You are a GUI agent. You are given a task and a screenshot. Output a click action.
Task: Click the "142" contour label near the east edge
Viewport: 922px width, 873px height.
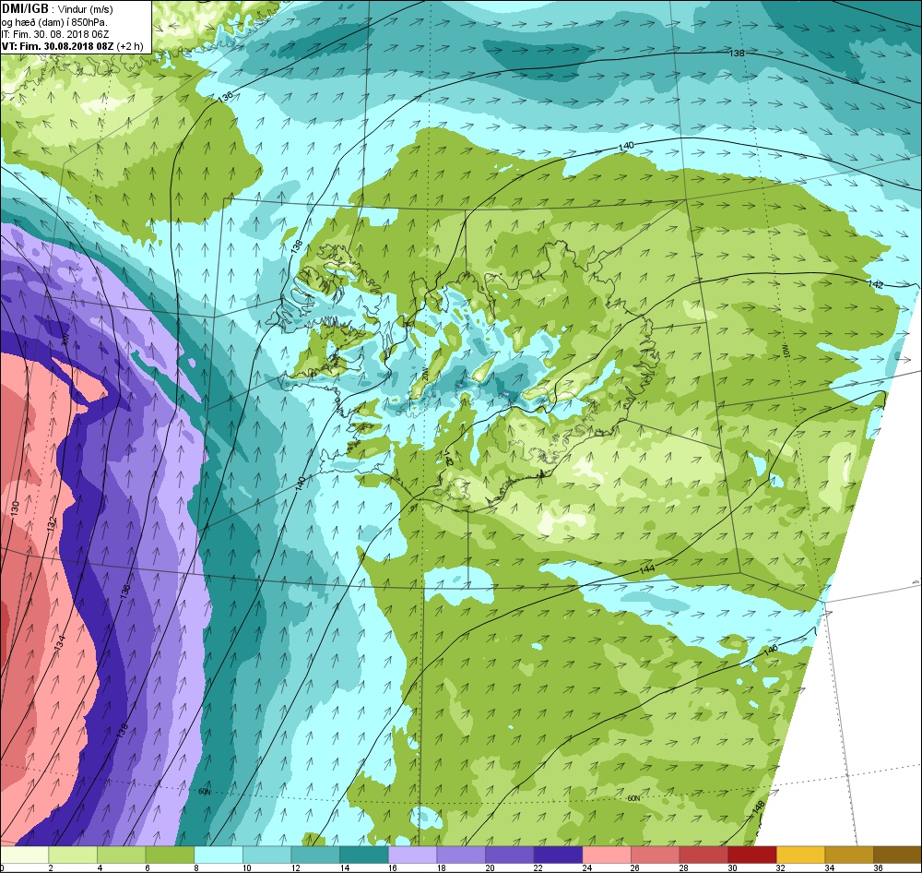876,284
